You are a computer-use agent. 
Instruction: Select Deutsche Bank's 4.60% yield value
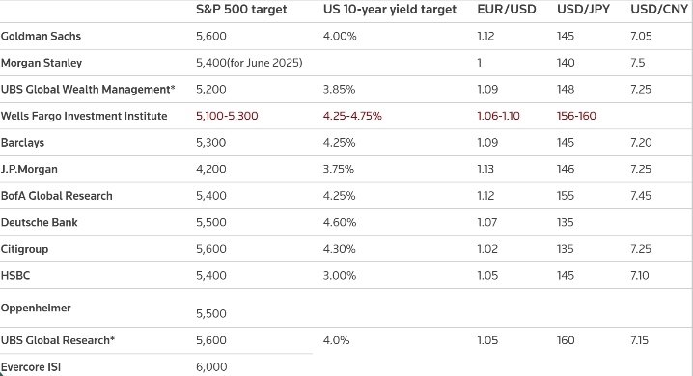(340, 222)
